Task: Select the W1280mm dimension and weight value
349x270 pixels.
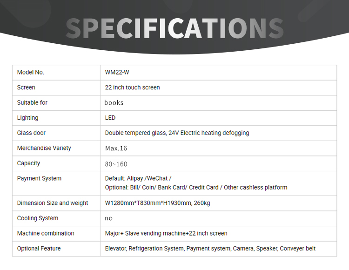Action: click(x=158, y=203)
